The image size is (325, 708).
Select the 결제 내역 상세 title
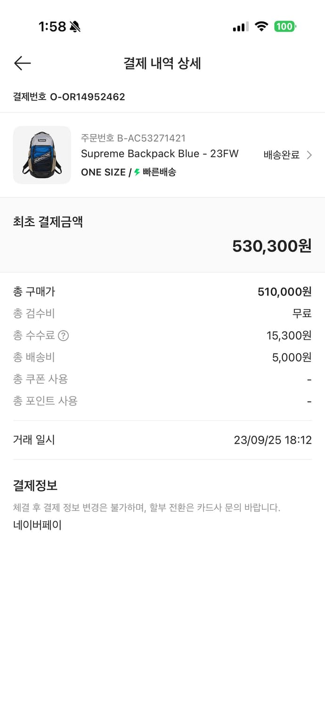(162, 64)
